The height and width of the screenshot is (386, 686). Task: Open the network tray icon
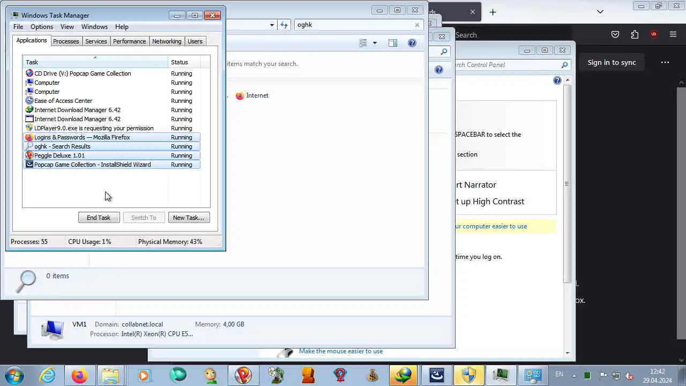coord(616,376)
